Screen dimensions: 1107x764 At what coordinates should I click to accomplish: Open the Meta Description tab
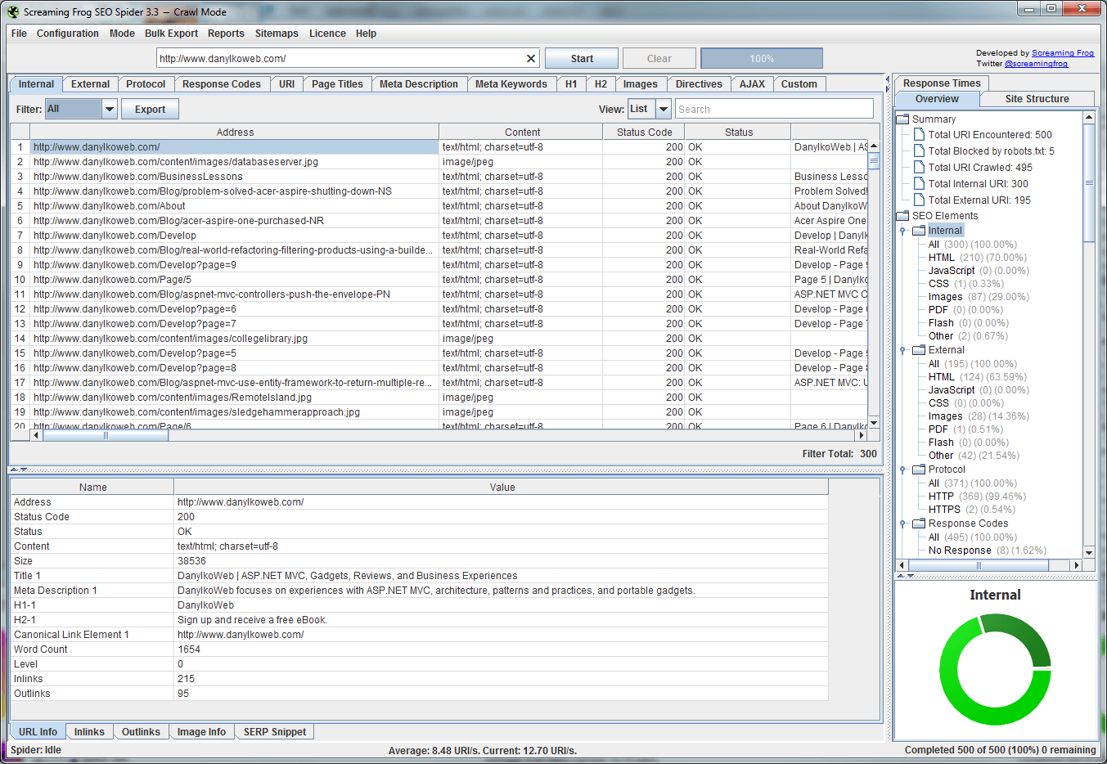click(x=419, y=84)
